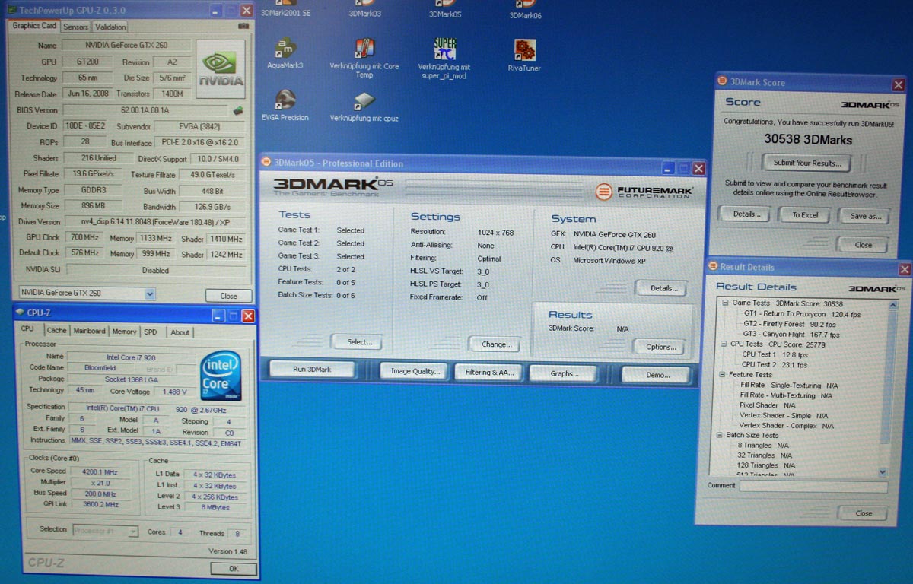Select the 'GT3 - Canyon Flight' row
Screen dimensions: 913x584
click(791, 334)
